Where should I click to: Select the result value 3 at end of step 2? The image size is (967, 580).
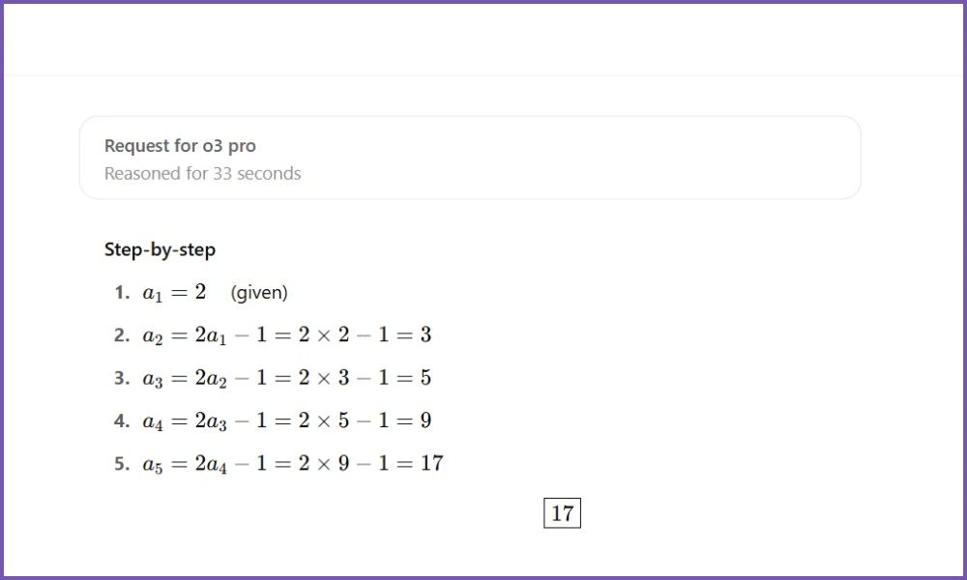coord(428,334)
